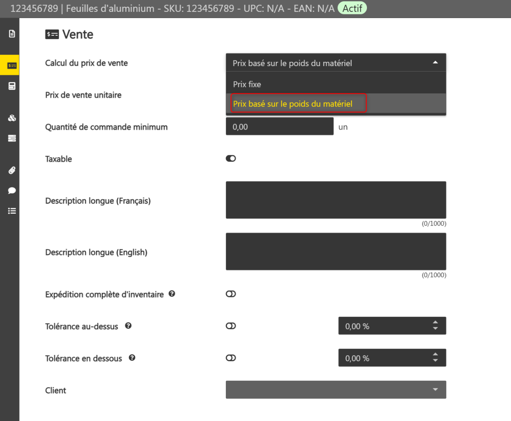Open the document details sidebar icon
This screenshot has width=511, height=421.
pos(12,34)
